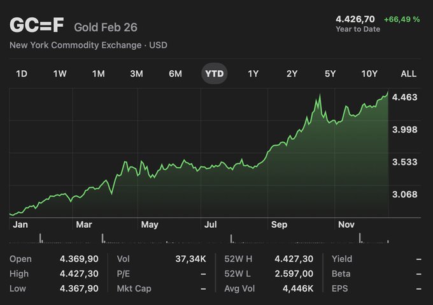Click the 52W H value 4.427,30
The width and height of the screenshot is (433, 305).
coord(294,259)
